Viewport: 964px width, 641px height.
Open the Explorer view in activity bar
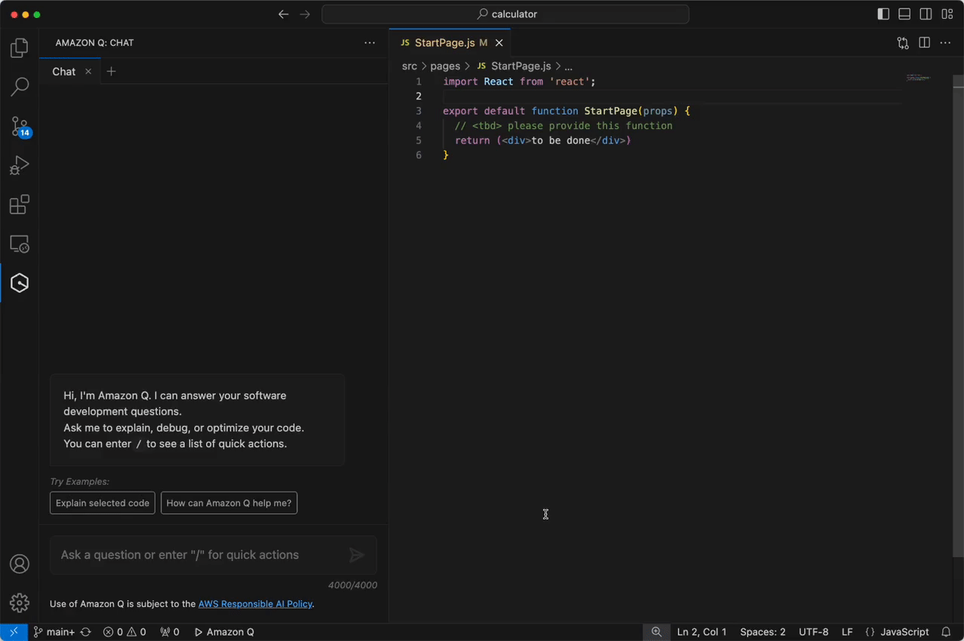point(20,48)
